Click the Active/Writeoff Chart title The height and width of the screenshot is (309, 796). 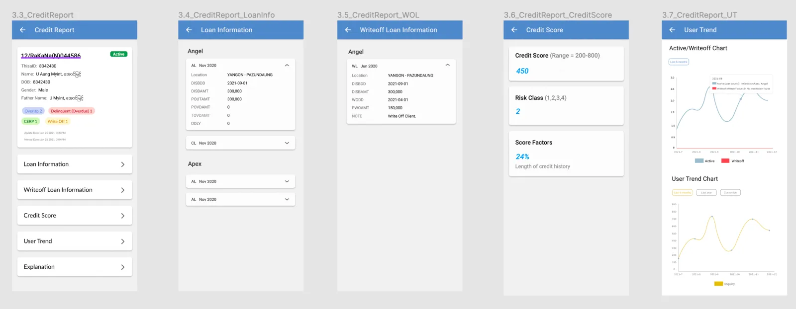[x=698, y=48]
